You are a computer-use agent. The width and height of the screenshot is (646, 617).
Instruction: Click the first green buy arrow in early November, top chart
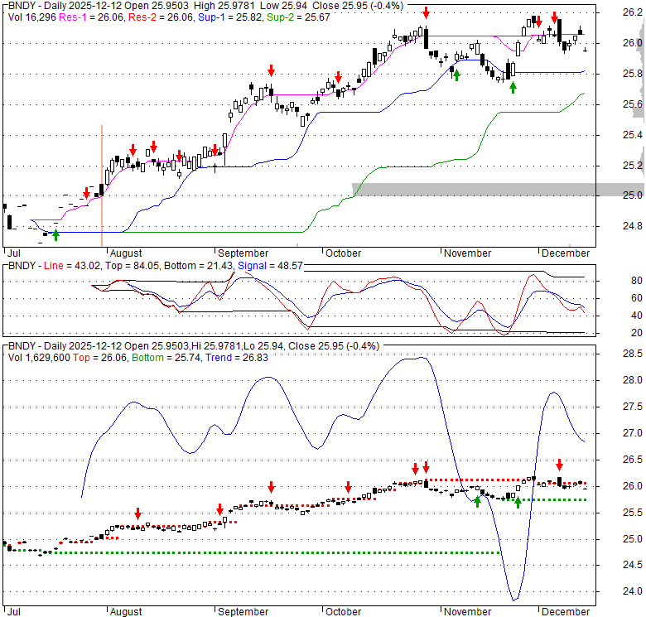[x=456, y=75]
